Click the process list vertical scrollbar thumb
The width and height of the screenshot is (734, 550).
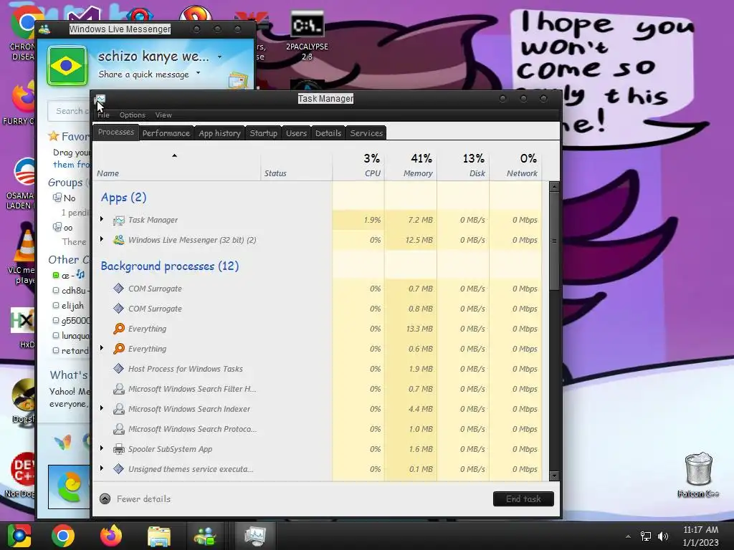554,241
